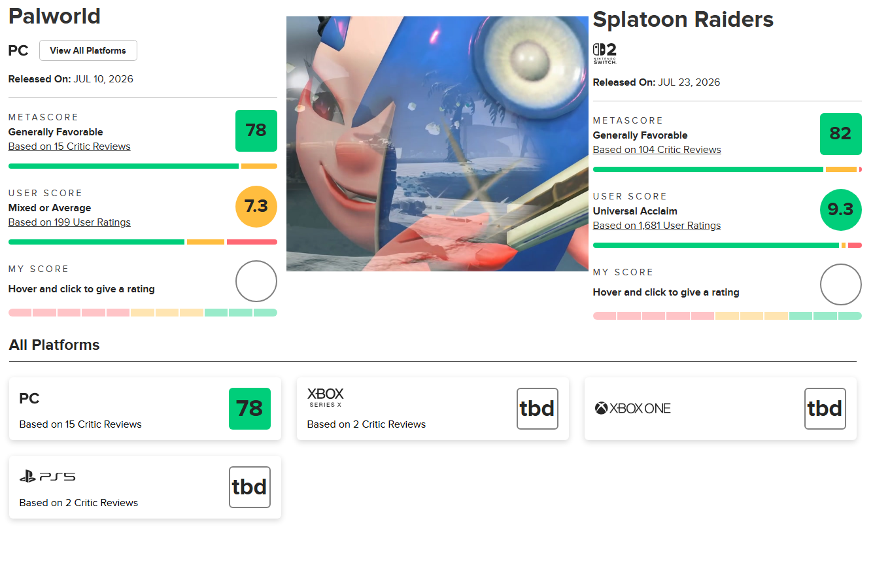Screen dimensions: 873x565
Task: Open Based on 15 Critic Reviews link
Action: pos(69,146)
